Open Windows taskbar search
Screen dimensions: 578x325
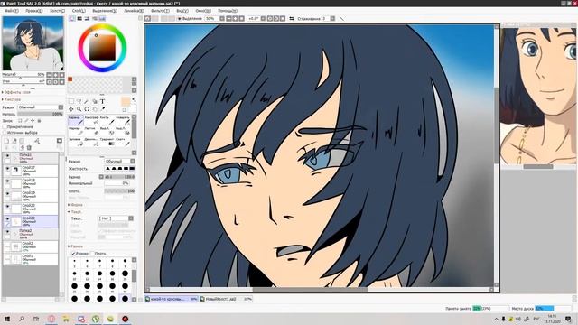point(22,319)
